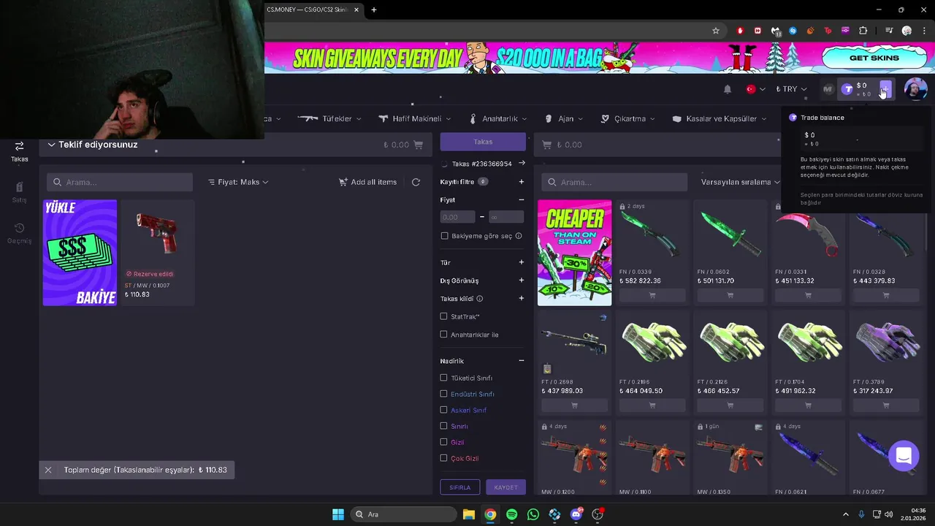
Task: Open the Hafif Makineli category menu
Action: [415, 118]
